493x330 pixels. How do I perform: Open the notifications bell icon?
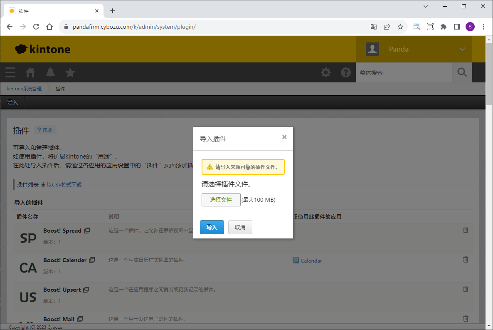point(50,72)
